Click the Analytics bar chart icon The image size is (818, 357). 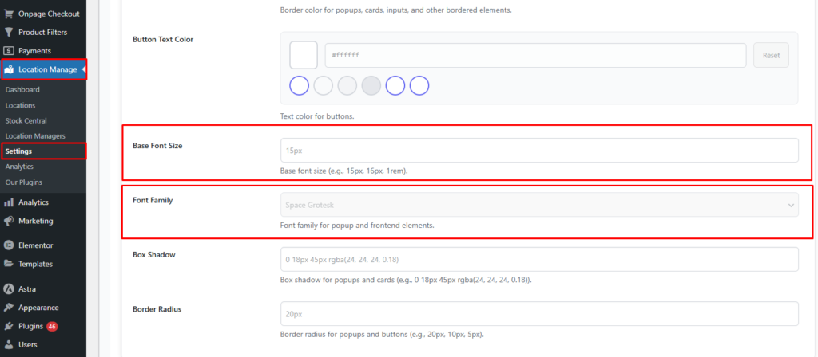(x=8, y=202)
